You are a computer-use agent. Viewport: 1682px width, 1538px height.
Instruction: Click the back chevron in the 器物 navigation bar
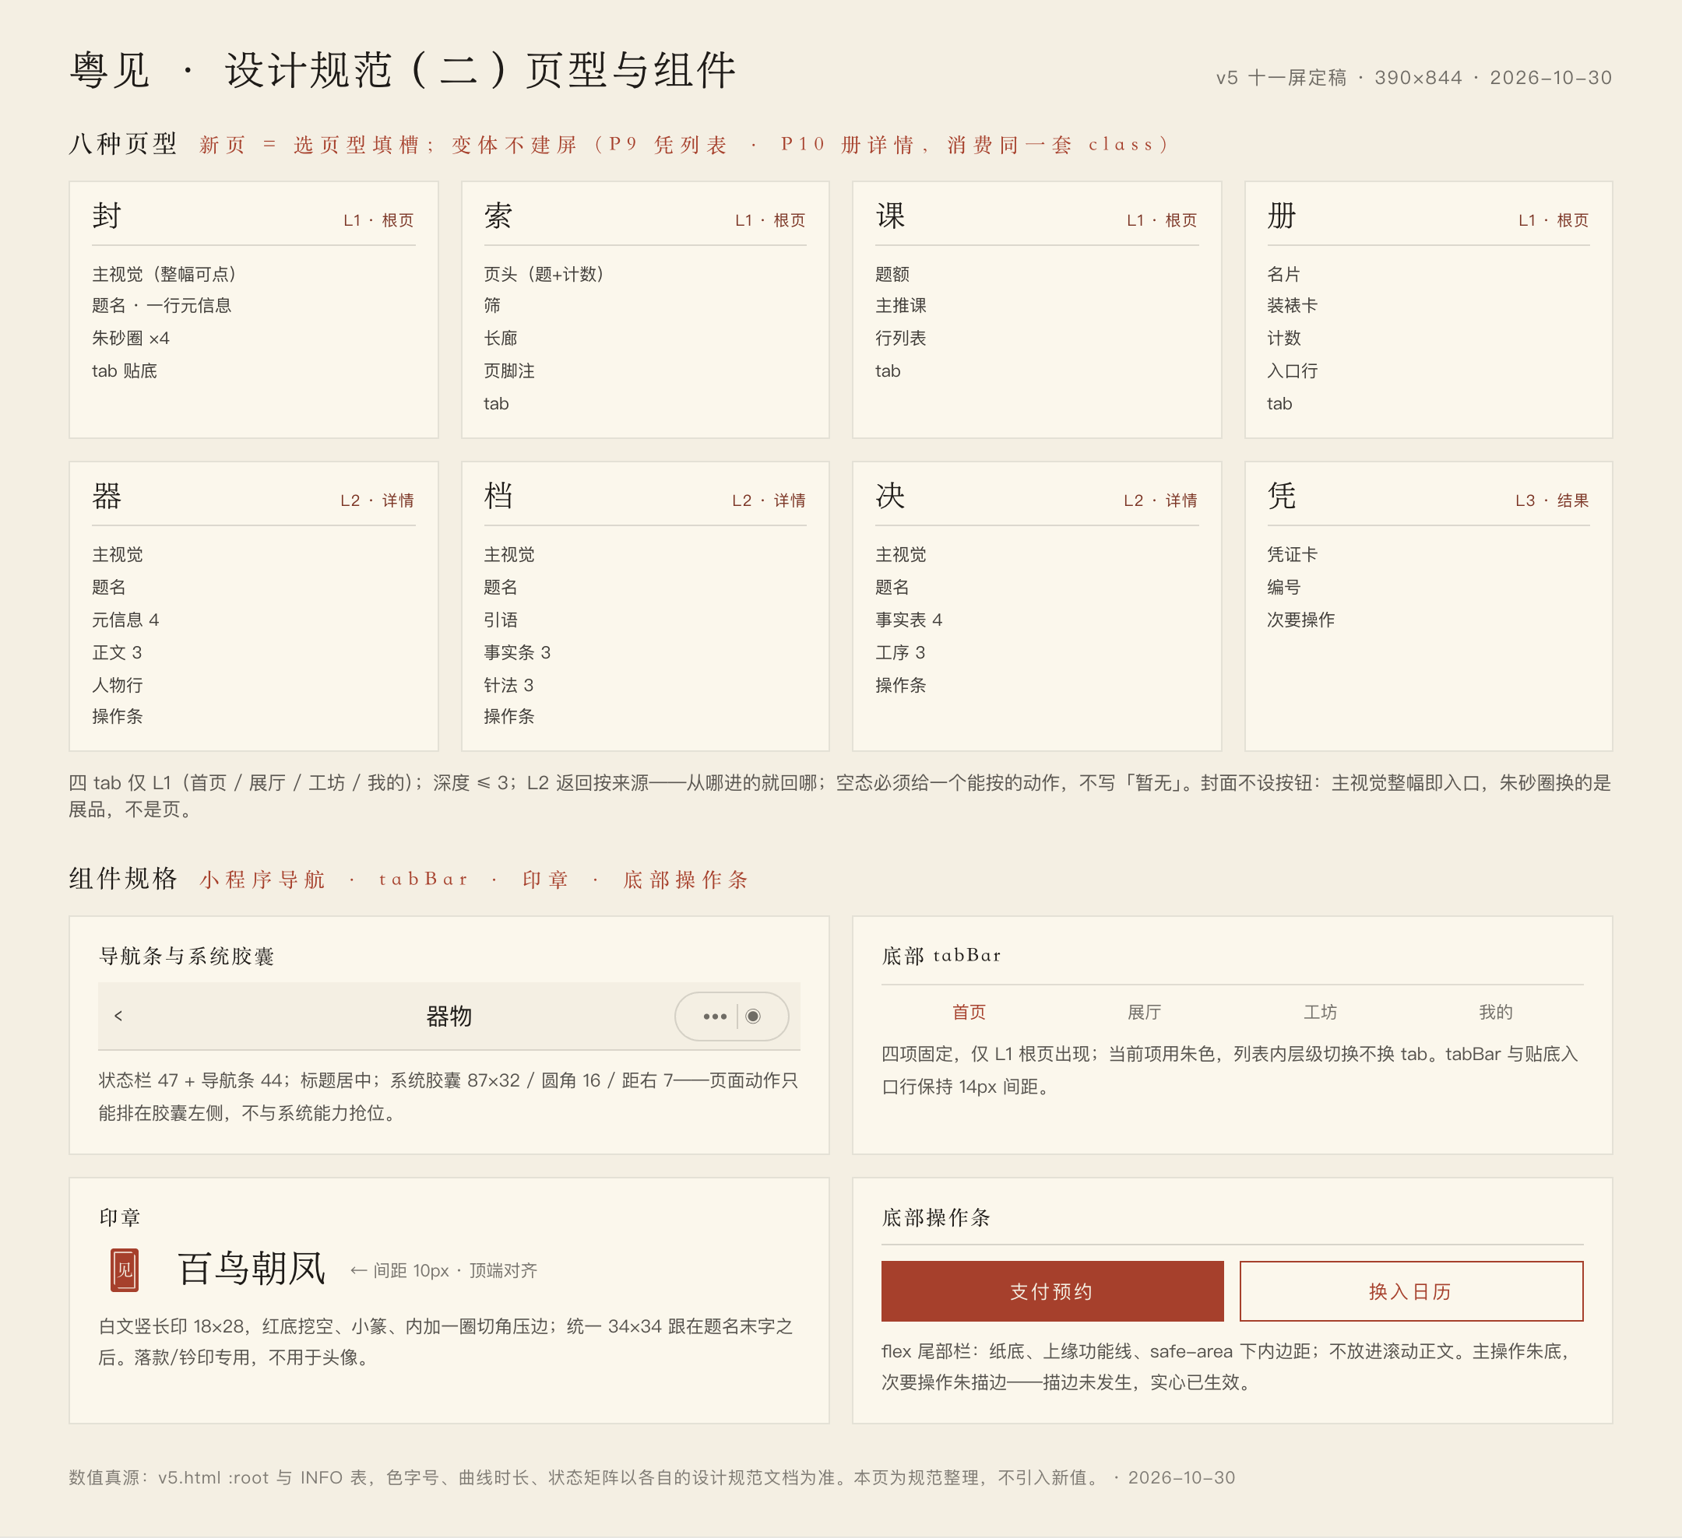(118, 1016)
